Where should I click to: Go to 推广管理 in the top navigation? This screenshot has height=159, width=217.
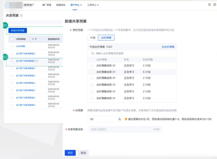click(x=47, y=5)
